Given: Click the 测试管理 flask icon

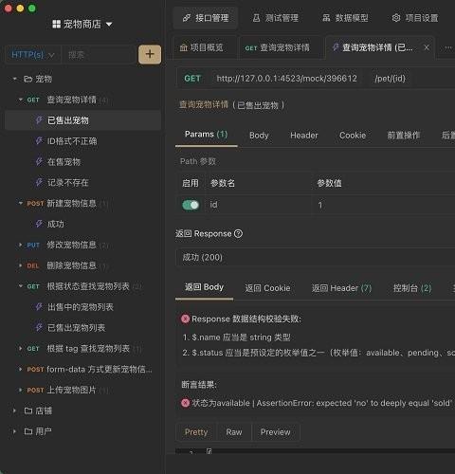Looking at the screenshot, I should click(x=256, y=18).
